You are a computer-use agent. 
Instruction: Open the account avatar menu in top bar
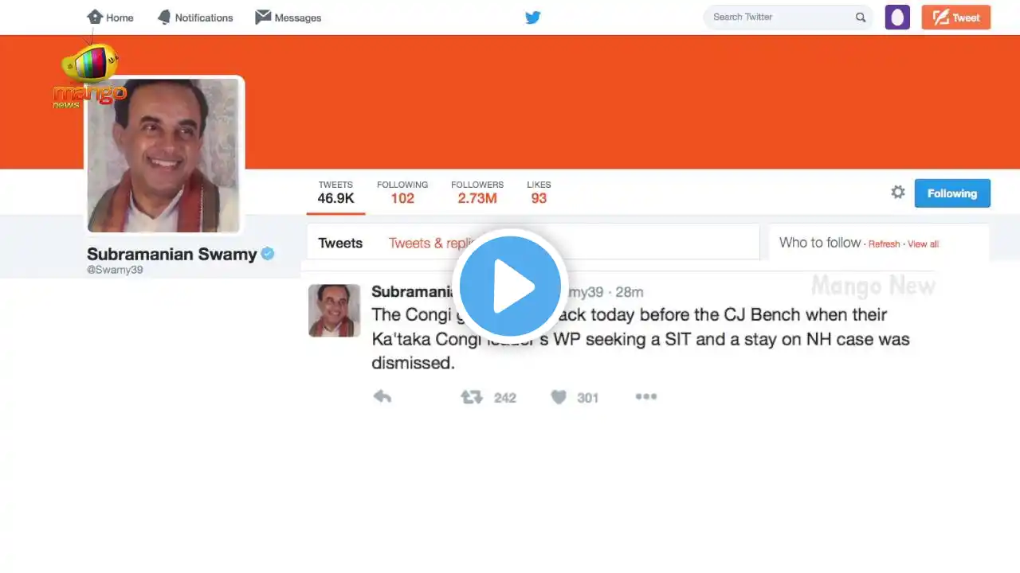897,17
